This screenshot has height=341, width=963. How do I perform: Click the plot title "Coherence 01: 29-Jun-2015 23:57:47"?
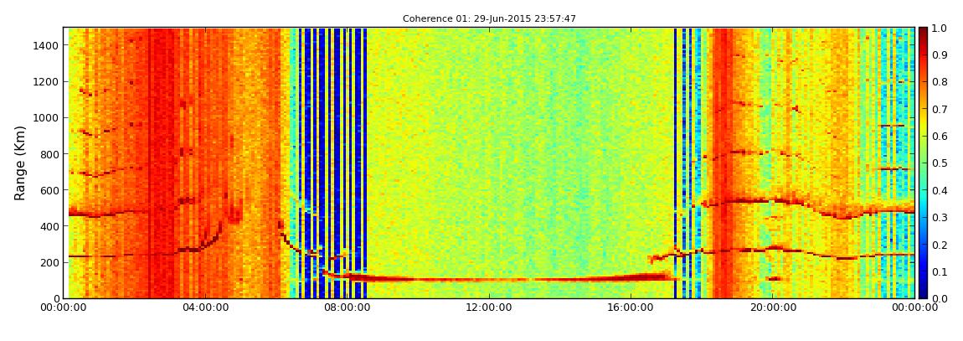pos(489,19)
